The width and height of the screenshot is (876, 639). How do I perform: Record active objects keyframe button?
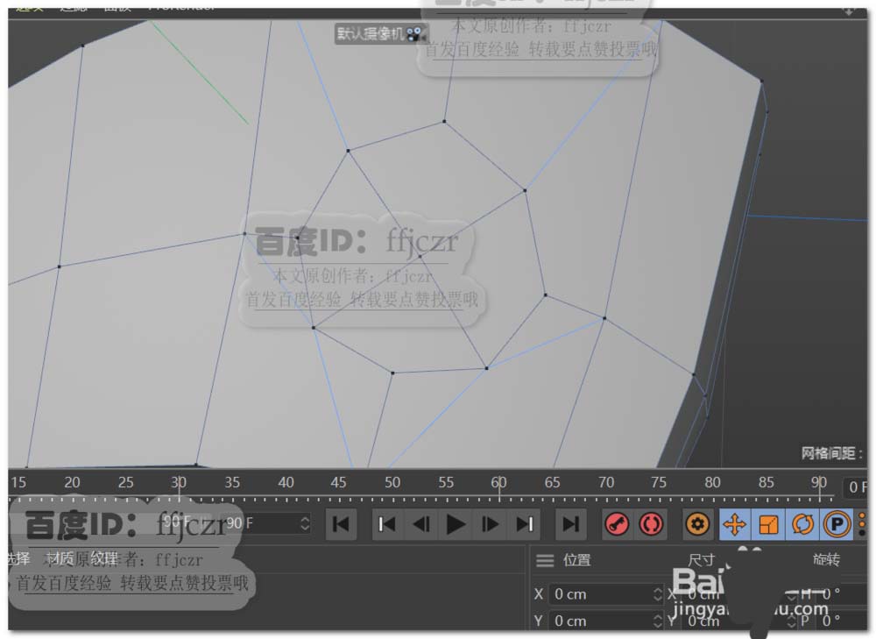(617, 524)
